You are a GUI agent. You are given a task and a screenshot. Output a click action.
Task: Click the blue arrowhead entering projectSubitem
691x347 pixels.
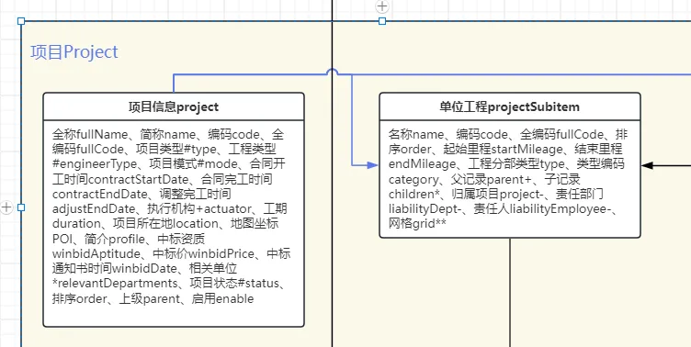click(x=372, y=165)
